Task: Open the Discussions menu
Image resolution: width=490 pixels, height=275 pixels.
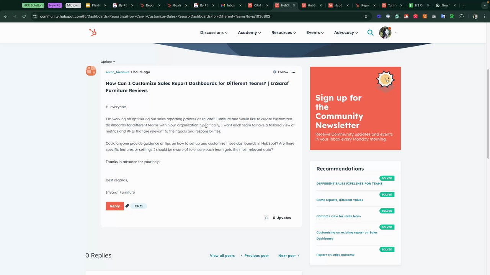Action: [x=214, y=32]
